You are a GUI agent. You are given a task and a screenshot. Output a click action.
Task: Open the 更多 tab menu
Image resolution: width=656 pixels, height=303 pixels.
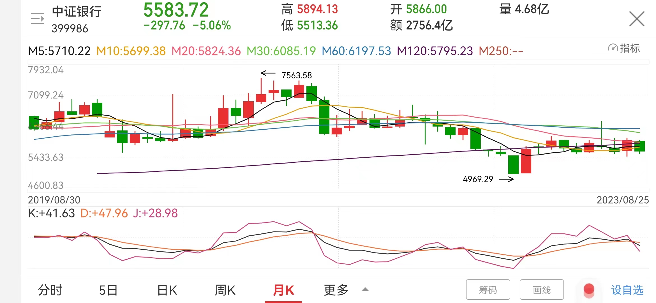click(336, 290)
